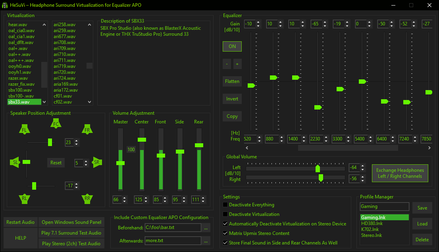The height and width of the screenshot is (252, 439).
Task: Increase the 520 Hz frequency stepper
Action: pyautogui.click(x=259, y=137)
